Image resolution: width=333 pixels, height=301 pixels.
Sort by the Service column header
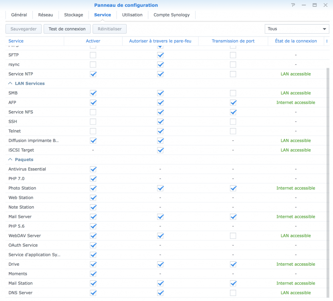point(16,41)
